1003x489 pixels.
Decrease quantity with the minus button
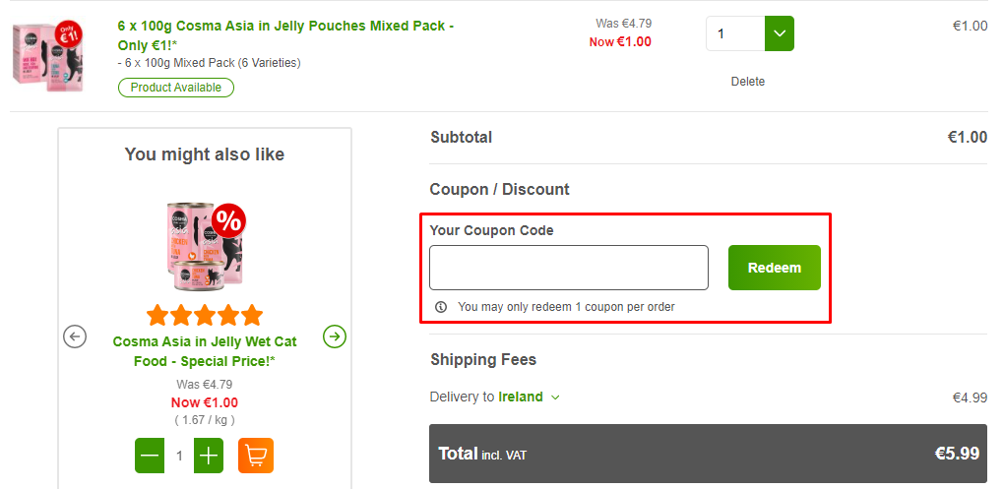(150, 456)
